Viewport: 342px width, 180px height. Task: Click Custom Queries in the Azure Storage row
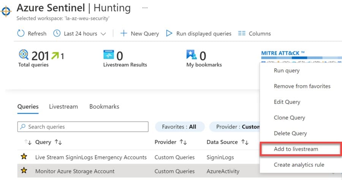pos(174,171)
